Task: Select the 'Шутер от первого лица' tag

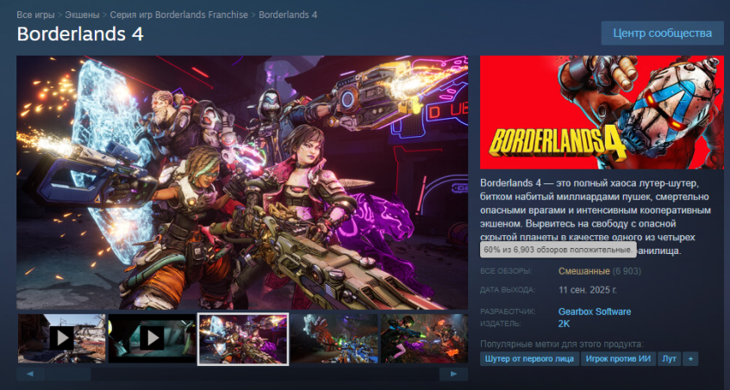Action: [529, 359]
